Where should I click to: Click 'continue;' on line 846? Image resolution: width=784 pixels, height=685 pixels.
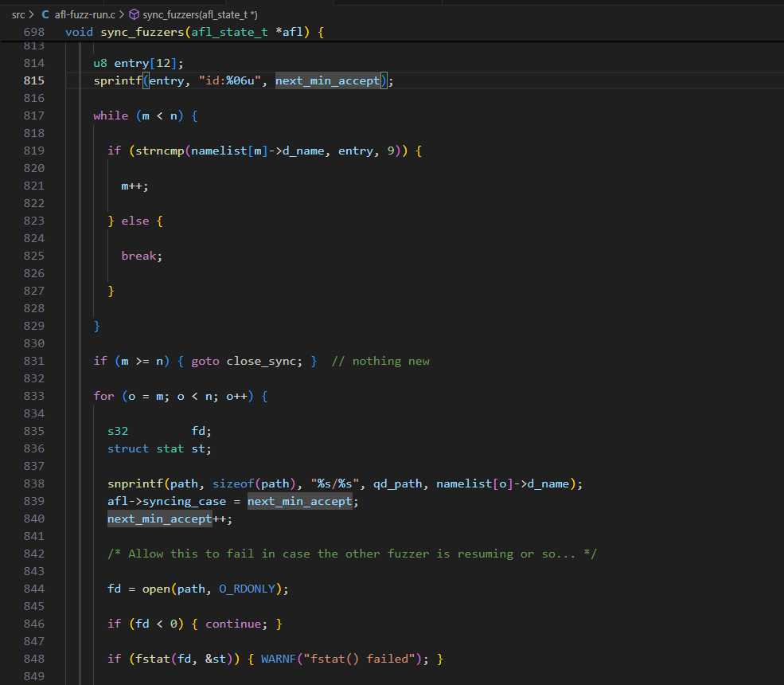236,624
